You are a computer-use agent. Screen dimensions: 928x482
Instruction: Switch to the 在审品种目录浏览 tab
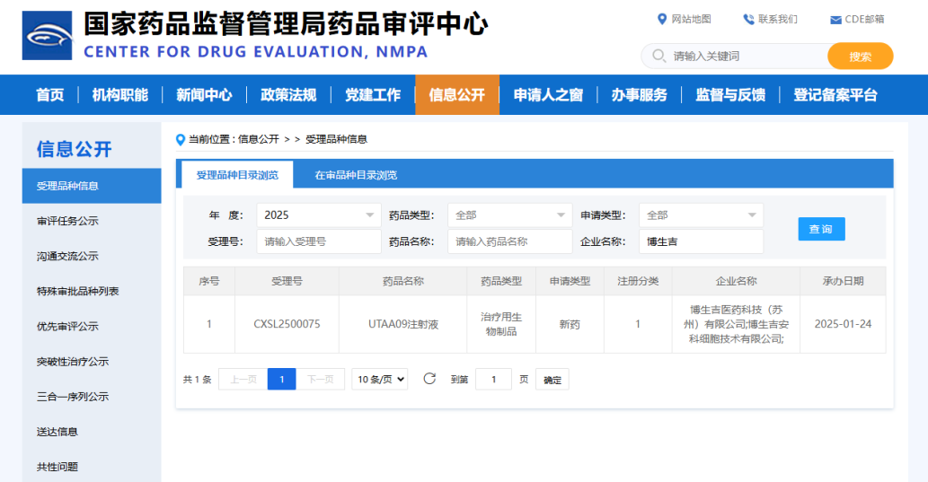[356, 175]
